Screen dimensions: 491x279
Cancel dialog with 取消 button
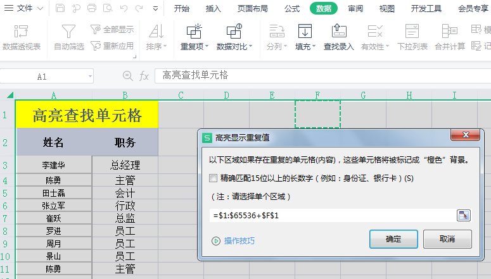pyautogui.click(x=447, y=239)
